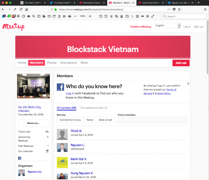The height and width of the screenshot is (180, 209).
Task: Click the magnifier find icon in toolbar
Action: pyautogui.click(x=34, y=16)
